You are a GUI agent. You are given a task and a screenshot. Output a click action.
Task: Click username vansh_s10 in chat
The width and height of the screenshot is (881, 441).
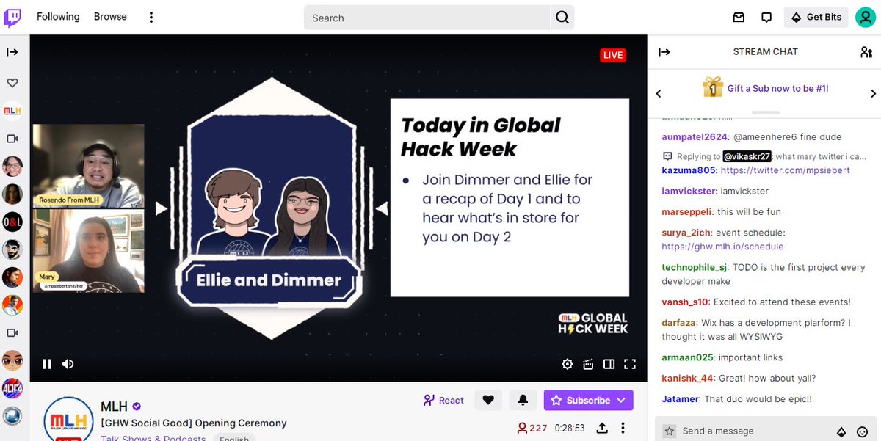685,302
